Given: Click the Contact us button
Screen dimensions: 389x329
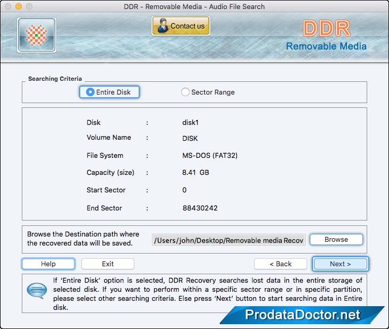Looking at the screenshot, I should 181,26.
